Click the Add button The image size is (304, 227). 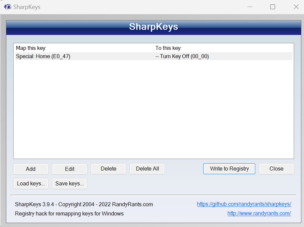coord(30,169)
